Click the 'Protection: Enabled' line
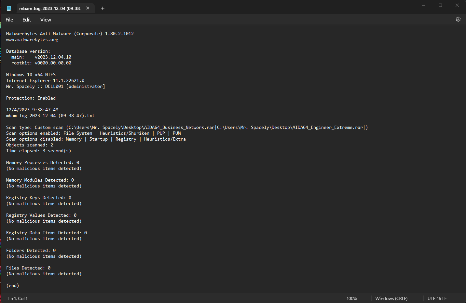 (31, 98)
